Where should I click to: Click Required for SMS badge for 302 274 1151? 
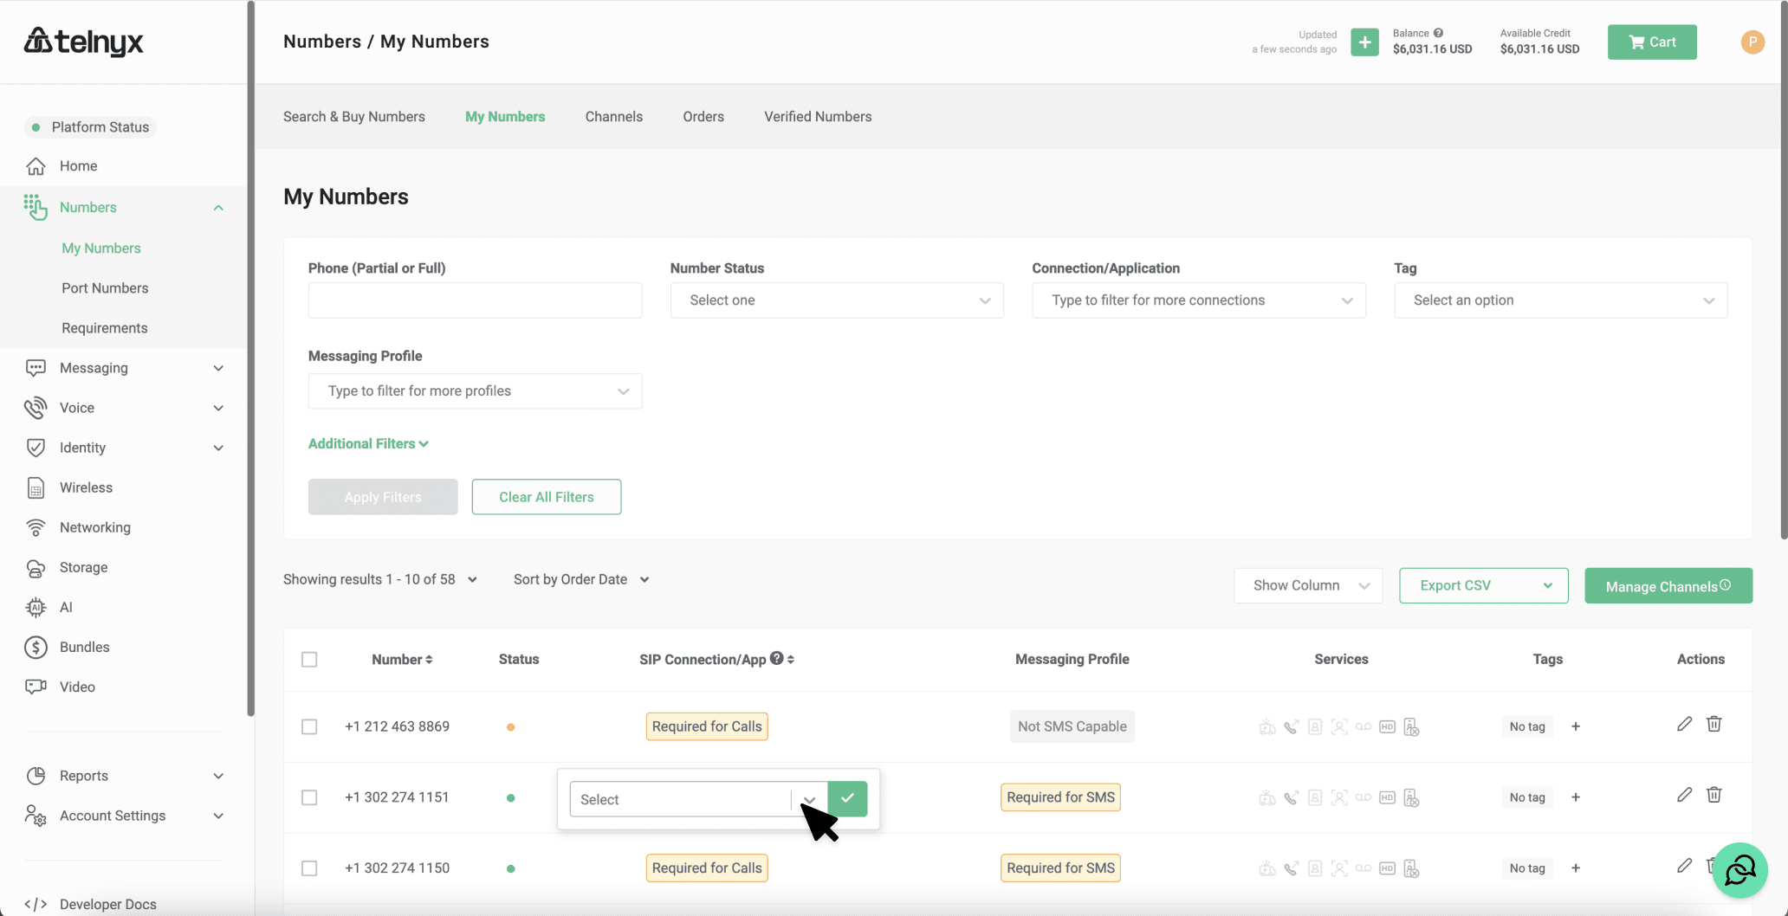[x=1060, y=797]
